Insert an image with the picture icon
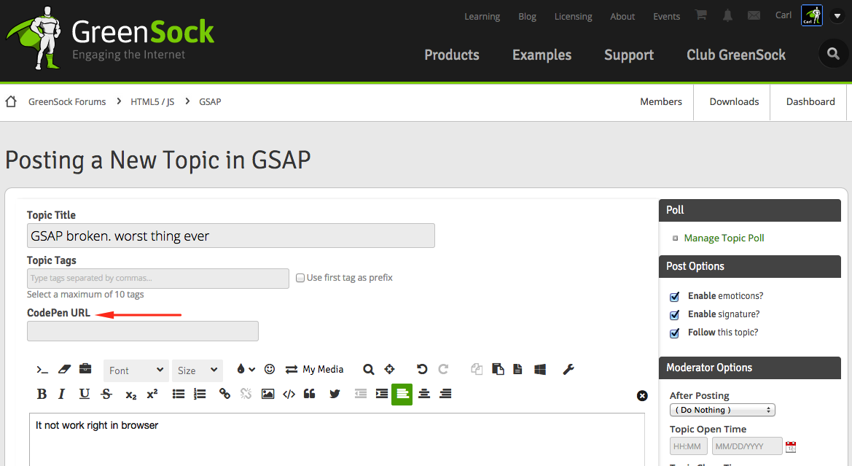 coord(267,394)
